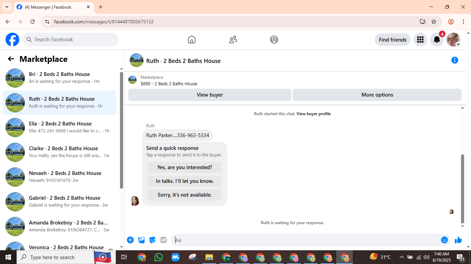The image size is (471, 264).
Task: Open volume control in system tray
Action: click(427, 257)
